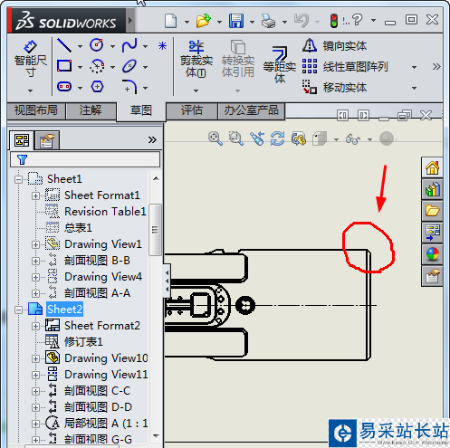Screen dimensions: 450x448
Task: Select Revision Table1 in the tree
Action: [105, 212]
